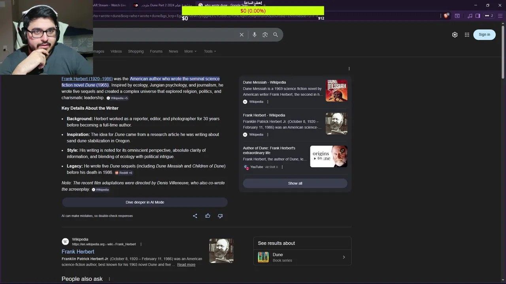Open options for the YouTube source
Viewport: 506px width, 284px height.
[282, 167]
